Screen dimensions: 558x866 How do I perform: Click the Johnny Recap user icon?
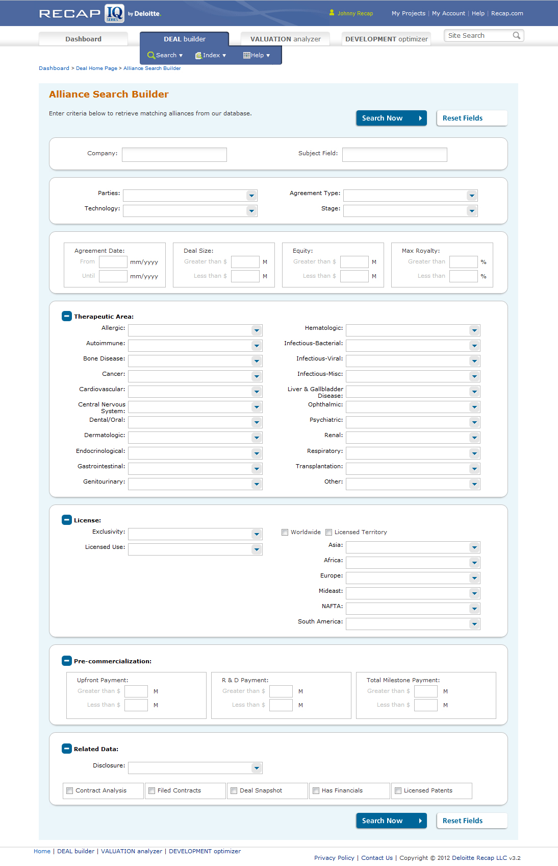click(332, 13)
